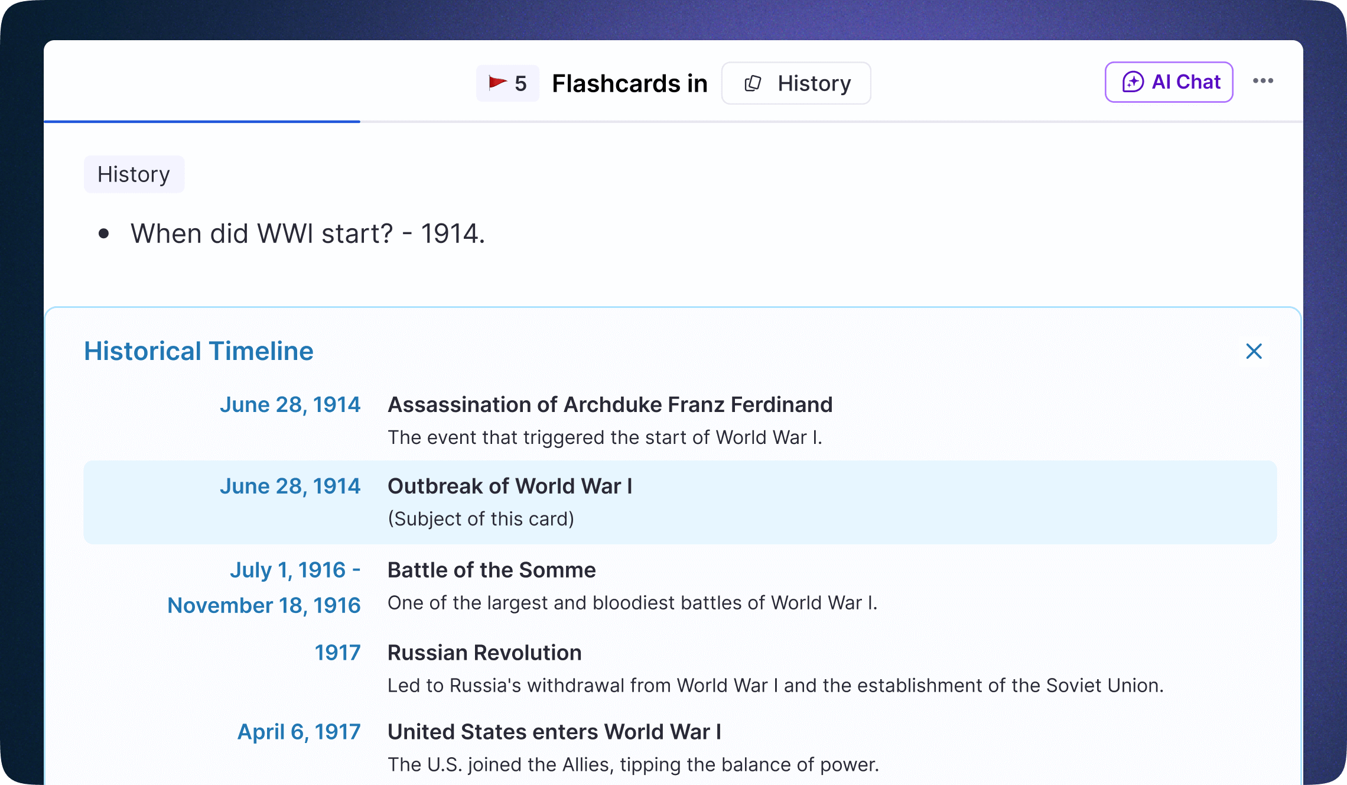The width and height of the screenshot is (1347, 785).
Task: Expand the United States enters World War I entry
Action: tap(554, 732)
